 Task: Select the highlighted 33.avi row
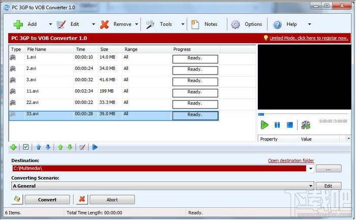[x=113, y=116]
